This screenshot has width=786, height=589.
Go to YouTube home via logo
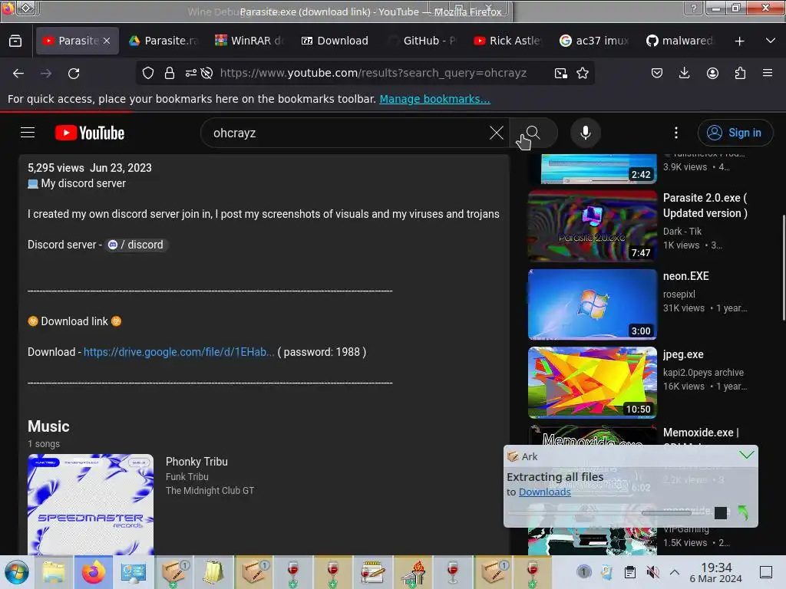coord(90,133)
